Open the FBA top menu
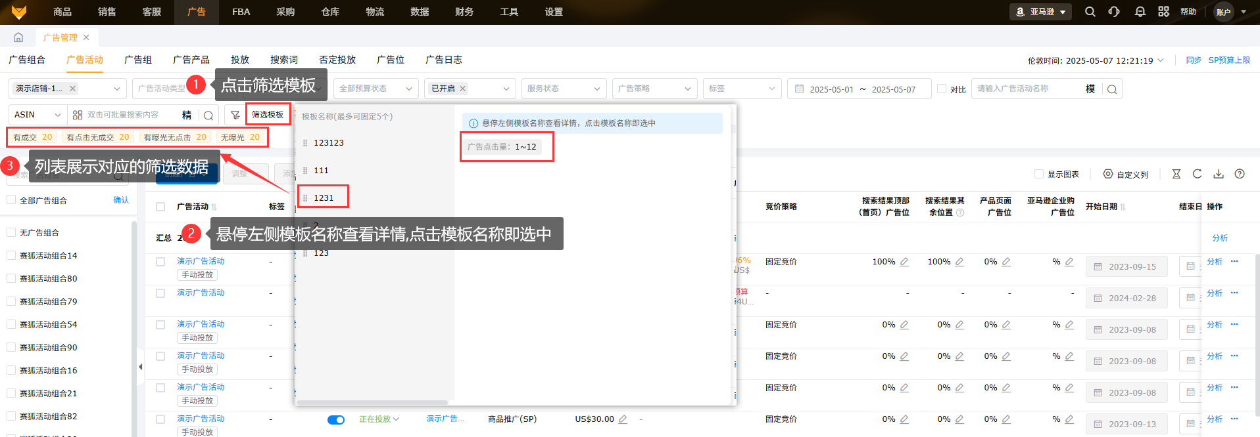 [241, 12]
